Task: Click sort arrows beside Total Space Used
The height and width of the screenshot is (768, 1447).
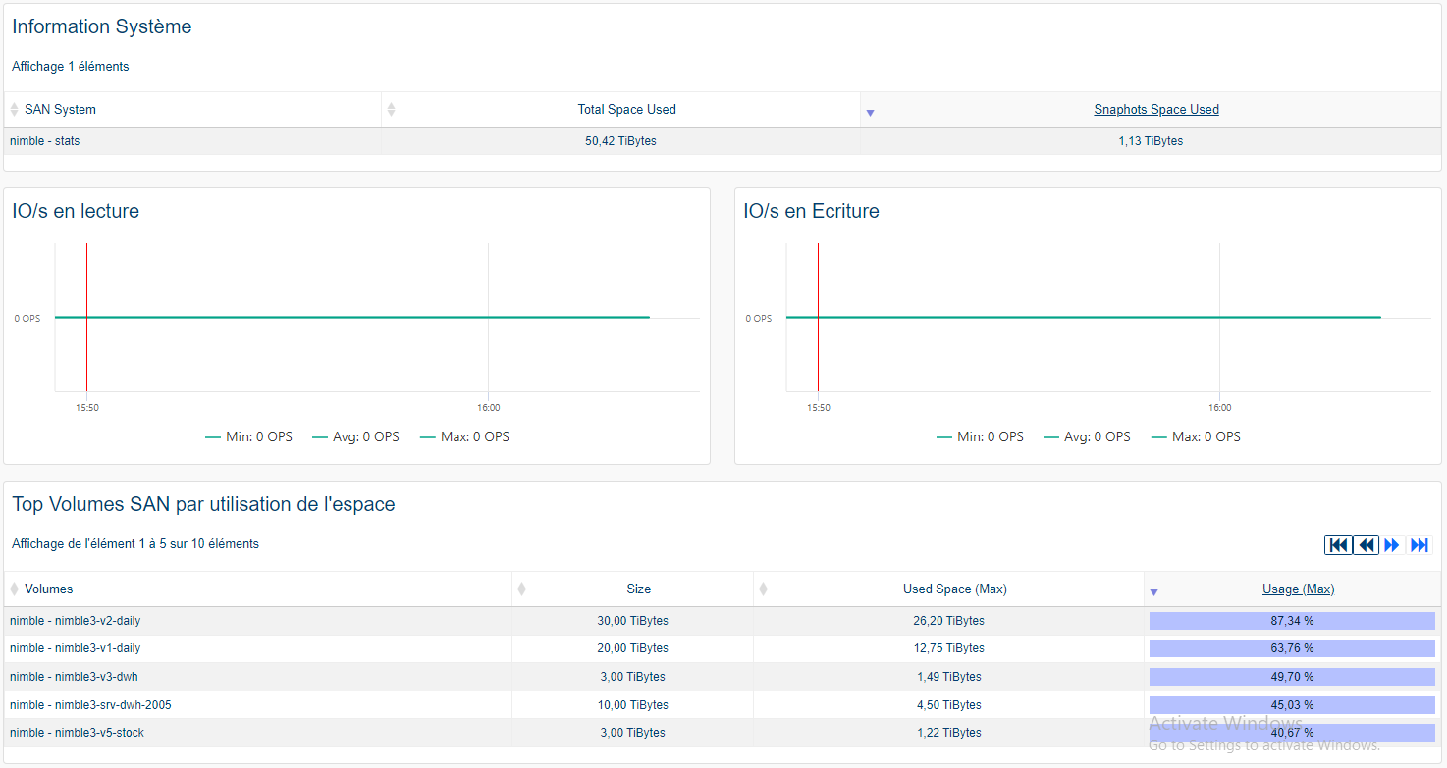Action: [392, 109]
